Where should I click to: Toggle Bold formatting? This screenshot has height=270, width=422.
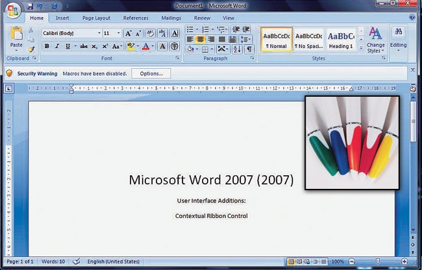click(x=47, y=47)
